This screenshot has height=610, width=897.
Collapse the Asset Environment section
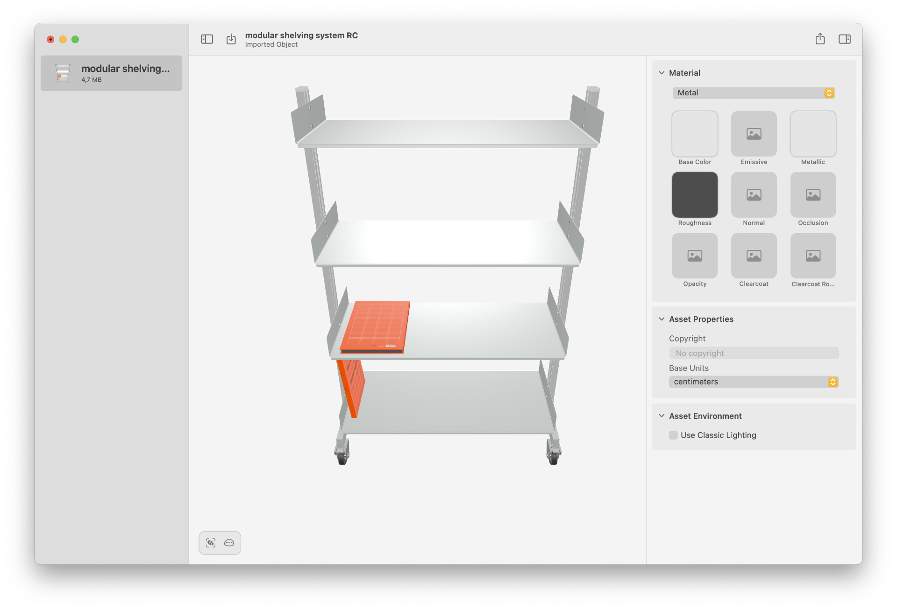662,416
